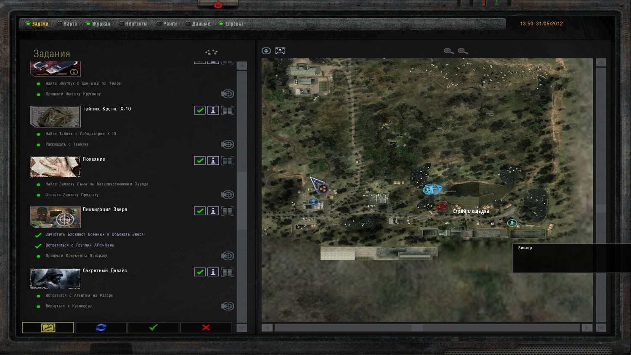This screenshot has width=631, height=355.
Task: Click the blue refresh arrows filter button
Action: click(x=101, y=327)
